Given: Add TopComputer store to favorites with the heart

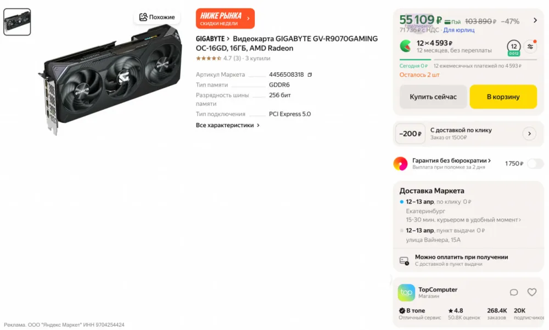Looking at the screenshot, I should click(531, 292).
